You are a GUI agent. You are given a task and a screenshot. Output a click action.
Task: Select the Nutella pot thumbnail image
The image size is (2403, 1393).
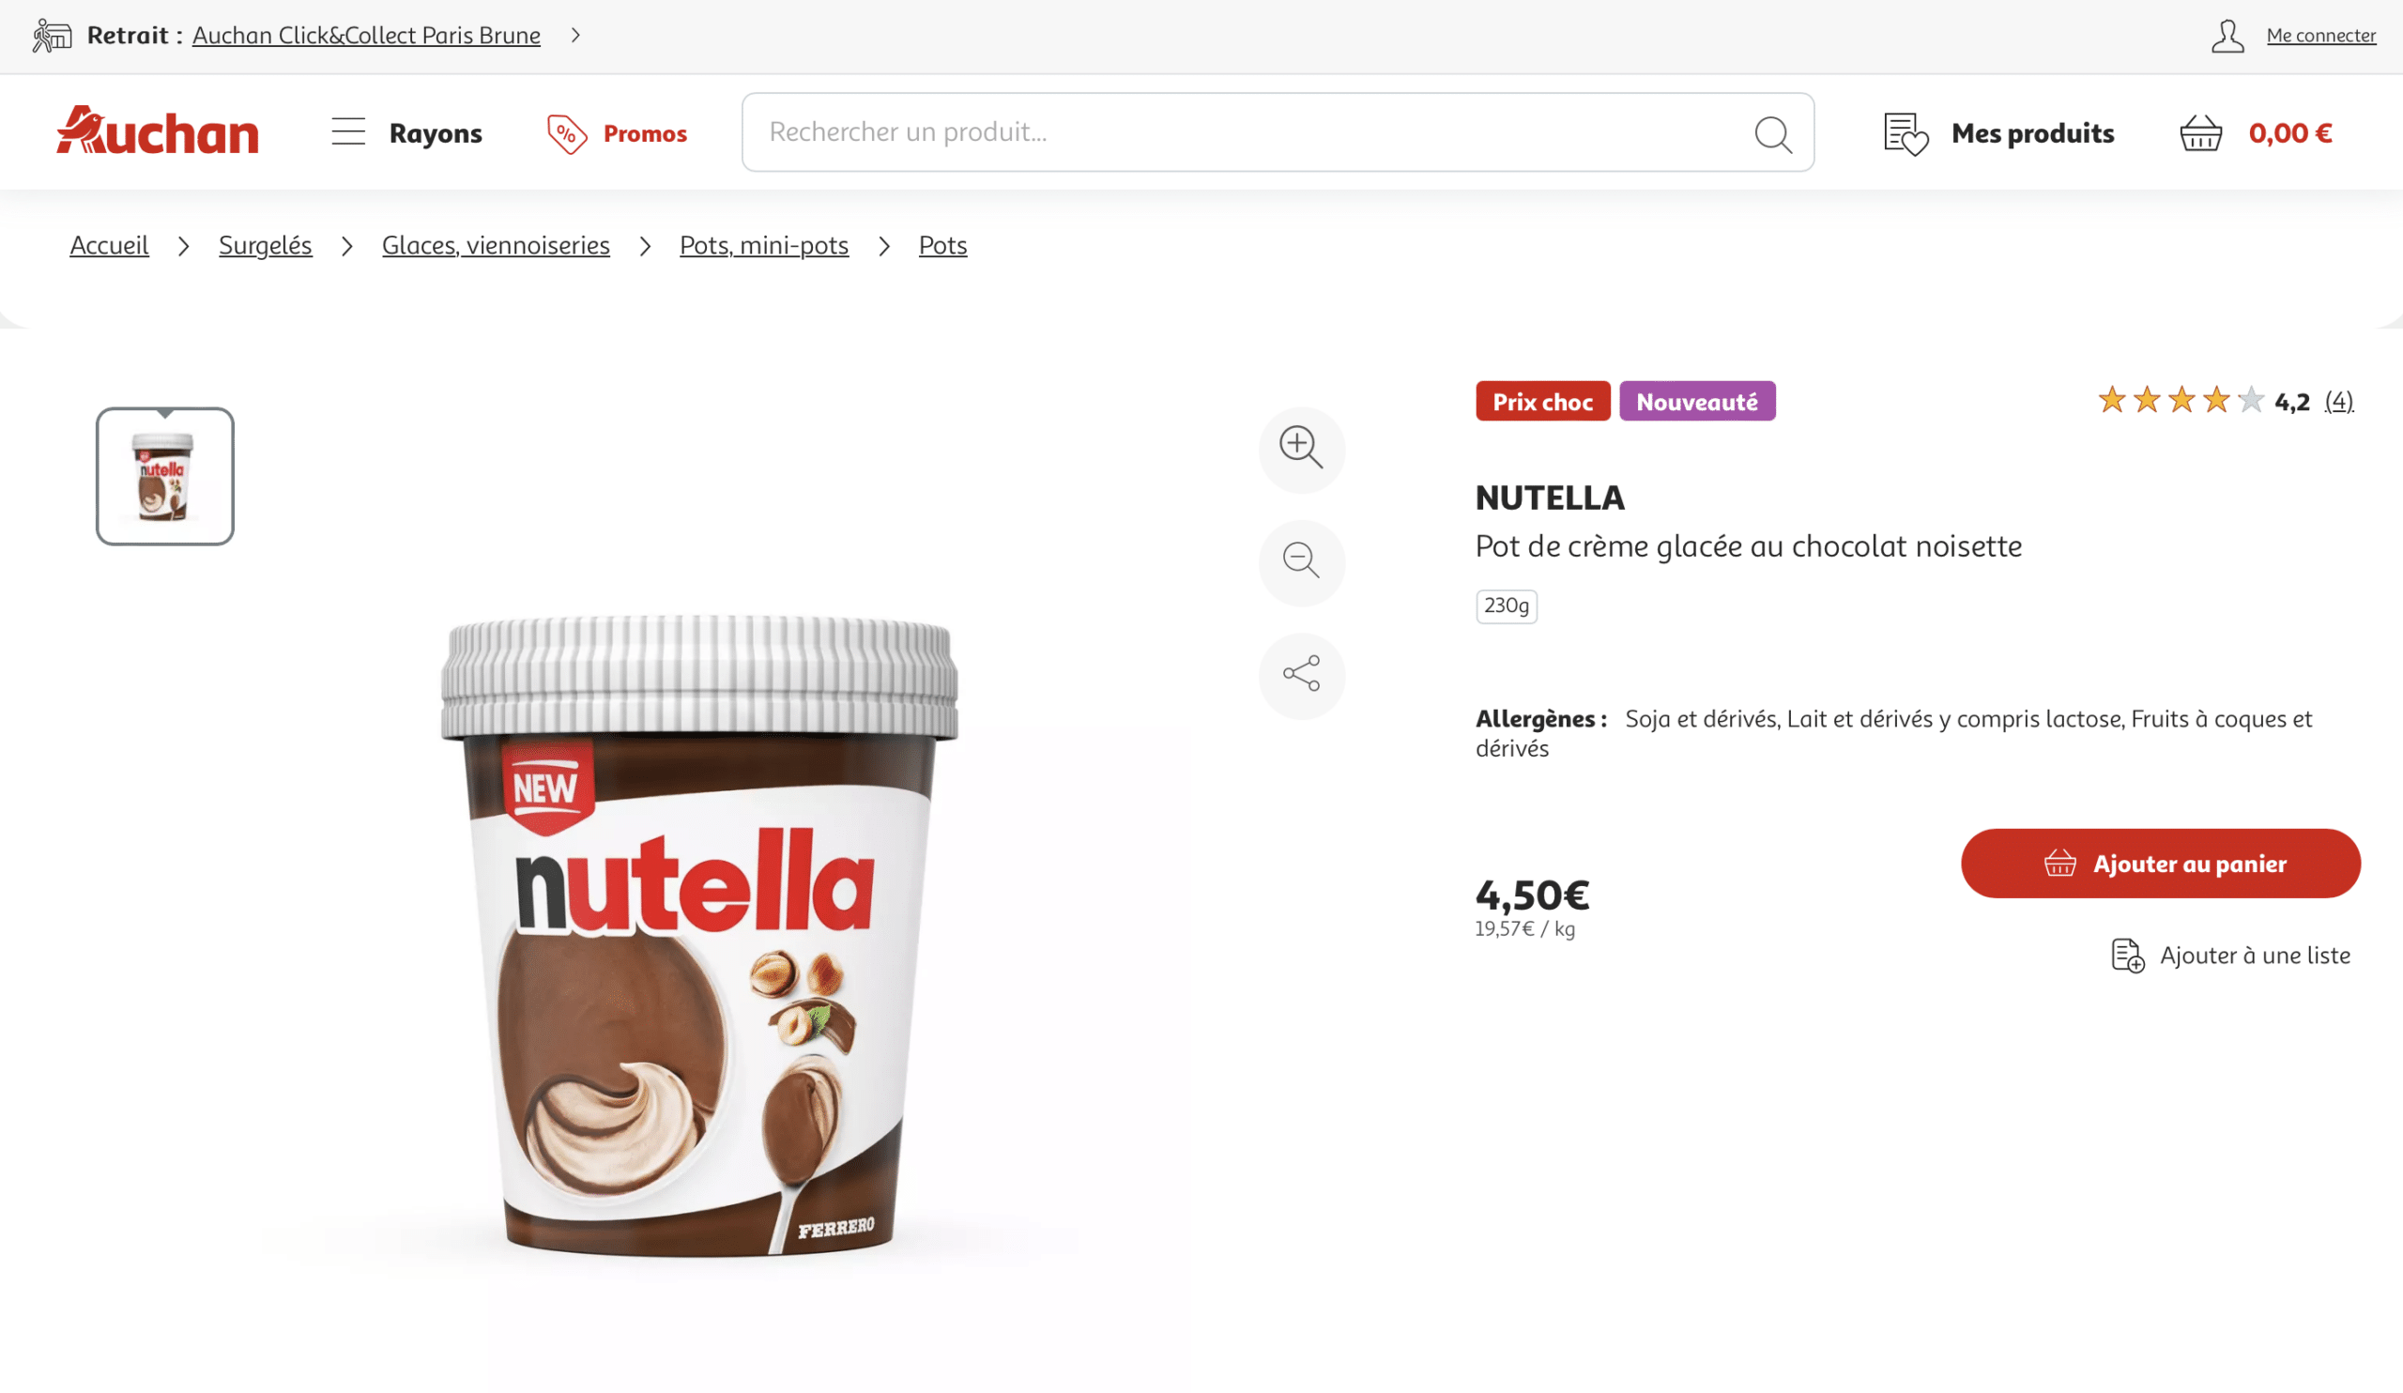(x=165, y=477)
